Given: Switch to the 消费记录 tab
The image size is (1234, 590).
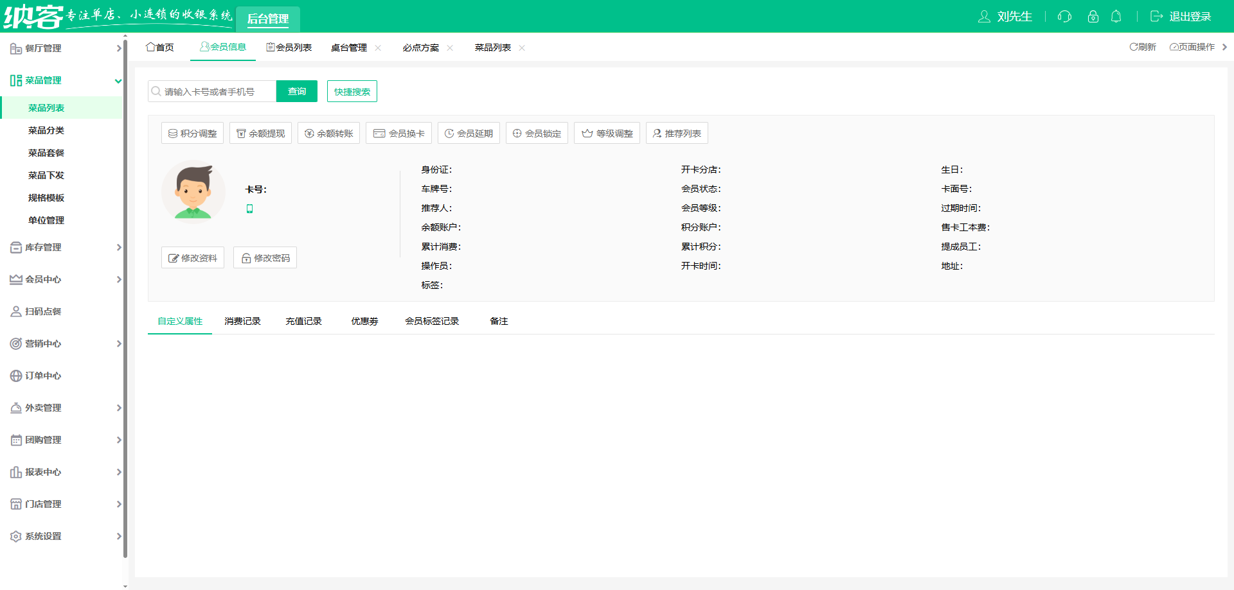Looking at the screenshot, I should (x=242, y=321).
